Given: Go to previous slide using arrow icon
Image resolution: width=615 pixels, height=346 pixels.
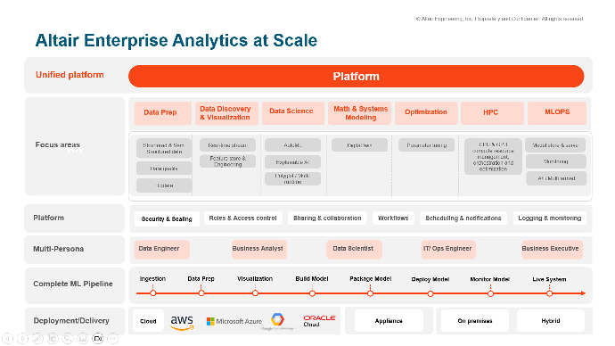Looking at the screenshot, I should (x=7, y=338).
